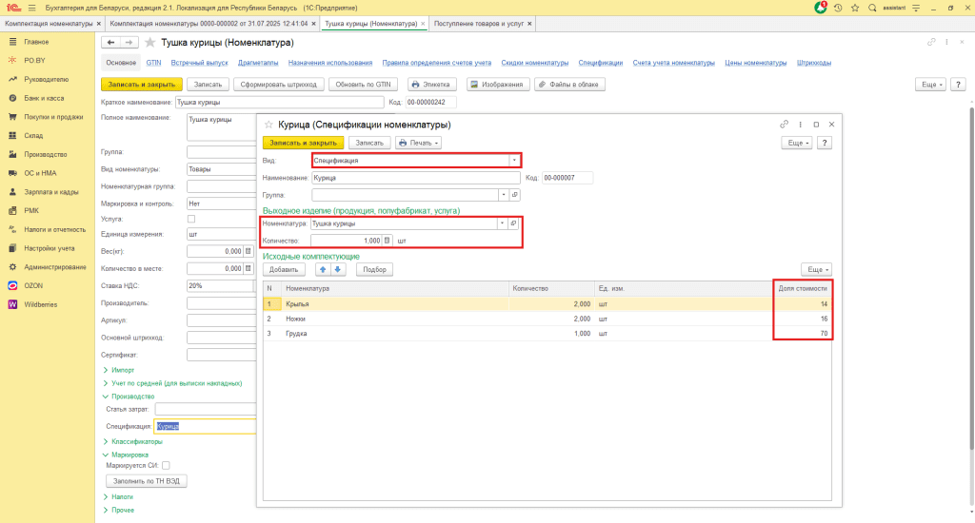
Task: Open the Печать dropdown button
Action: [419, 143]
